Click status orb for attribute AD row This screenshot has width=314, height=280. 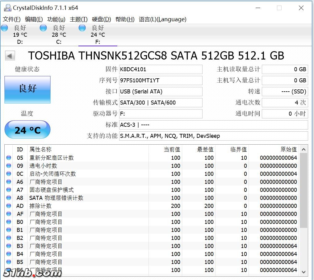coord(9,206)
